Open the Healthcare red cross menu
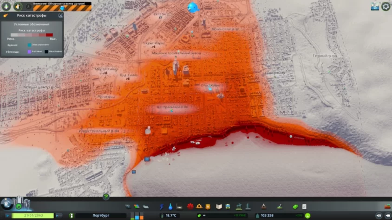This screenshot has height=220, width=392. [x=190, y=207]
